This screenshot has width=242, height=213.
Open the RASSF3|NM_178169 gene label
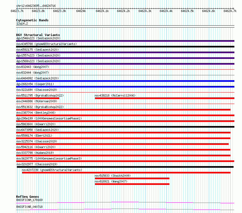click(x=29, y=200)
